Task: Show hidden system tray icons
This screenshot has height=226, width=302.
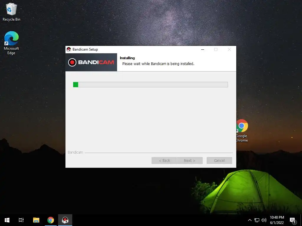Action: coord(250,220)
